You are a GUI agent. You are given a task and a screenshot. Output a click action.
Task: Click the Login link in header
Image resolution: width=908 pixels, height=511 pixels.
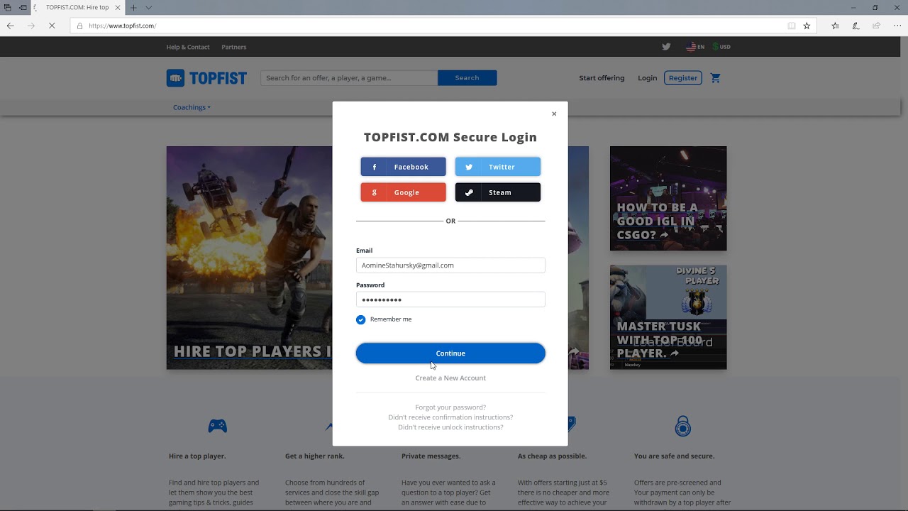tap(647, 78)
